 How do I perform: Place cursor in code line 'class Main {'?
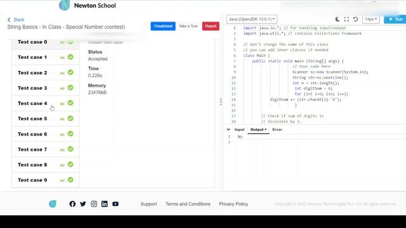coord(256,56)
